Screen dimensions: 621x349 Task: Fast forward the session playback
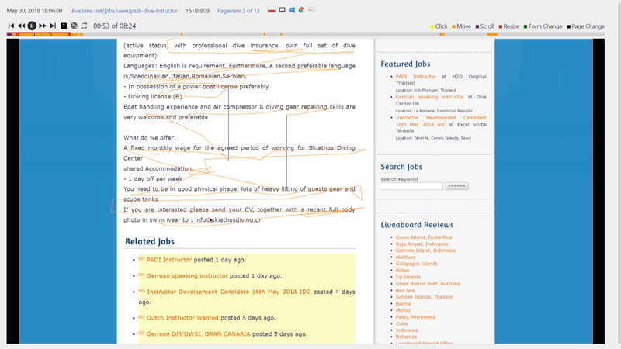pyautogui.click(x=43, y=26)
